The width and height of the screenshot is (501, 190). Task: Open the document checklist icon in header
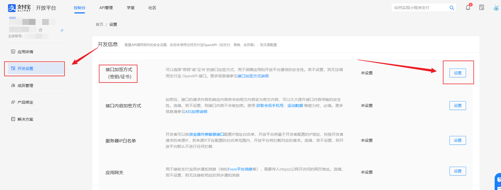pos(481,8)
